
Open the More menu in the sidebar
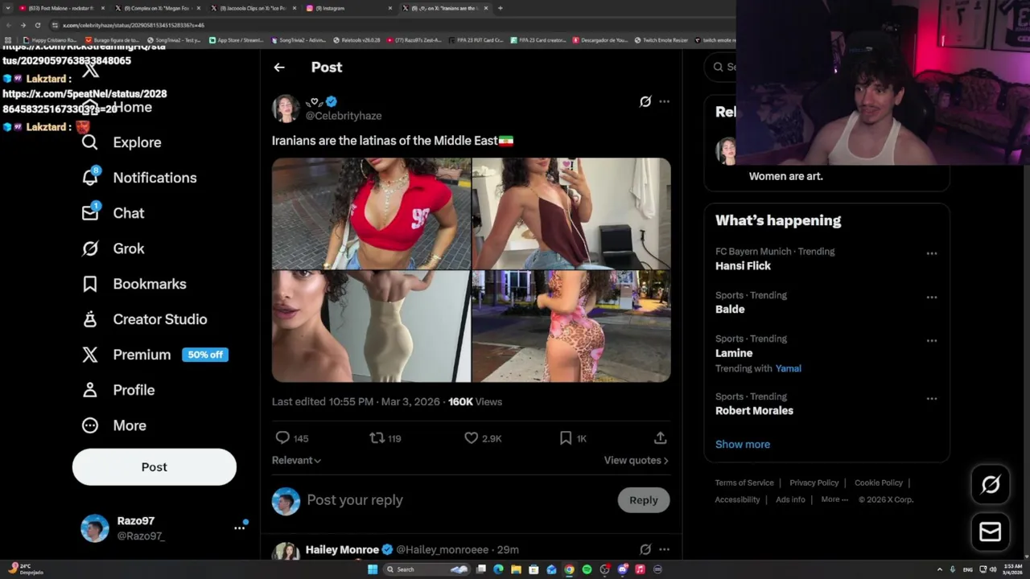[113, 425]
